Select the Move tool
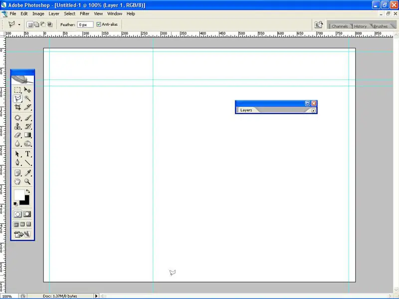 tap(27, 90)
